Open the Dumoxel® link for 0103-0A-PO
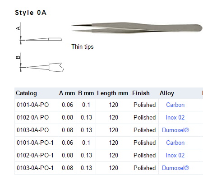 point(175,130)
